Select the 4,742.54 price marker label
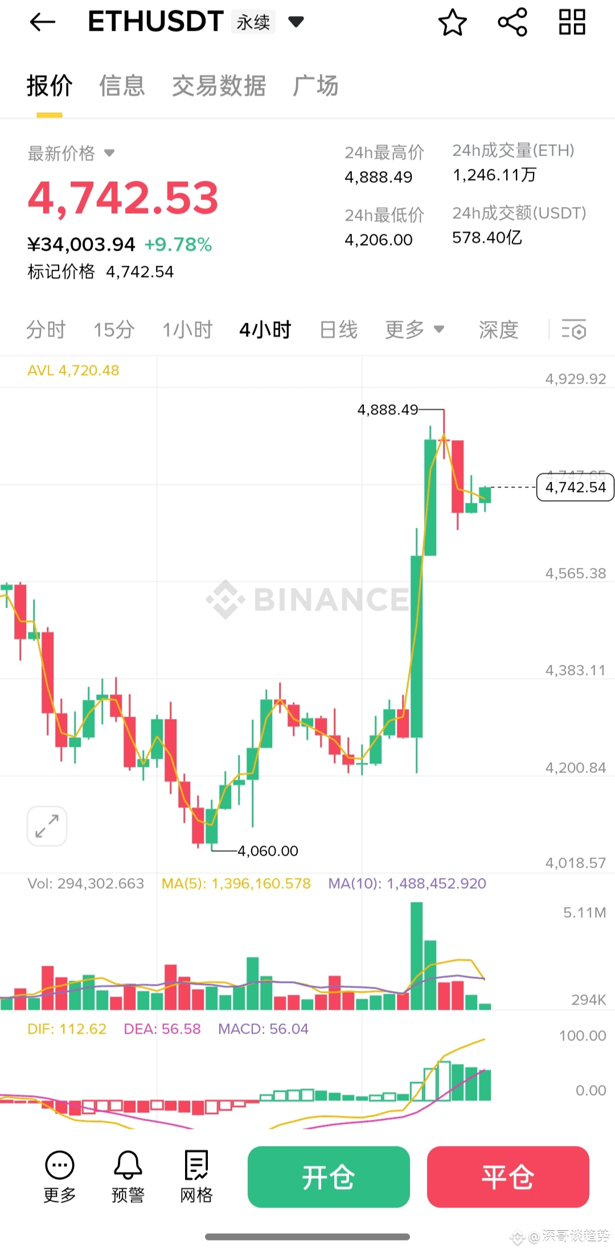Viewport: 615px width, 1252px height. pos(575,487)
